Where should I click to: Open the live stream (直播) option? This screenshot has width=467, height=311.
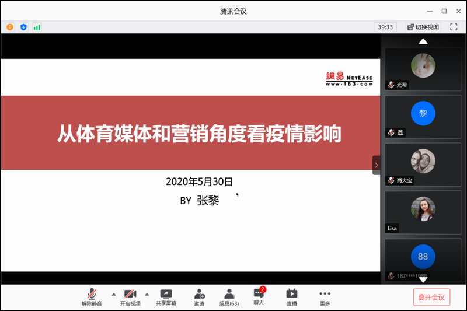point(292,297)
